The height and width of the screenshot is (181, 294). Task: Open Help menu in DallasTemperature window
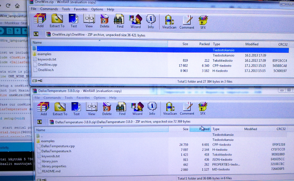point(113,98)
